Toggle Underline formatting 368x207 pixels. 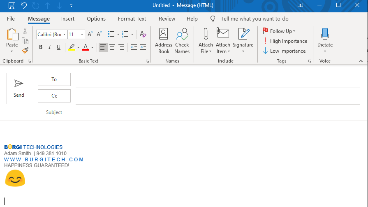coord(59,47)
